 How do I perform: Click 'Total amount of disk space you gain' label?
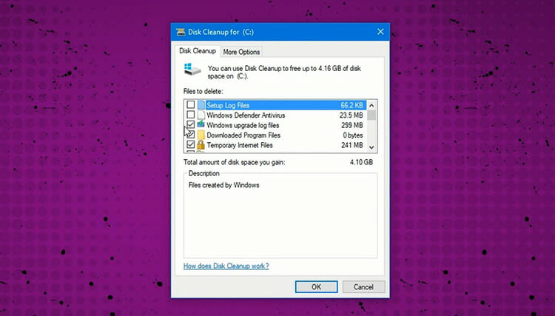click(x=234, y=162)
